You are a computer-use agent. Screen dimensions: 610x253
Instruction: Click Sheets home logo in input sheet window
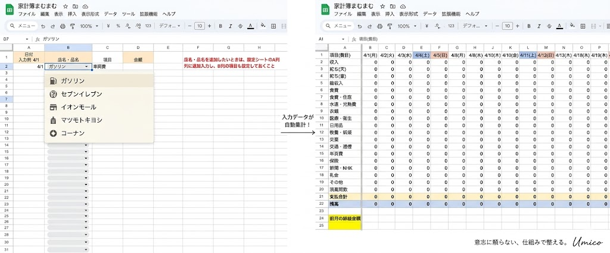coord(10,10)
